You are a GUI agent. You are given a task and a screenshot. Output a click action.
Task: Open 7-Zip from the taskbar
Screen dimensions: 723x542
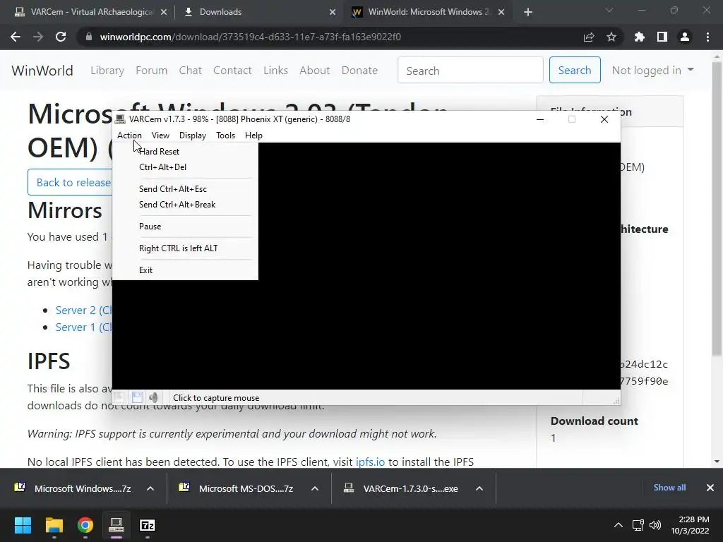point(147,525)
